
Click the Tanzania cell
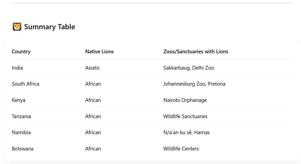pos(21,116)
